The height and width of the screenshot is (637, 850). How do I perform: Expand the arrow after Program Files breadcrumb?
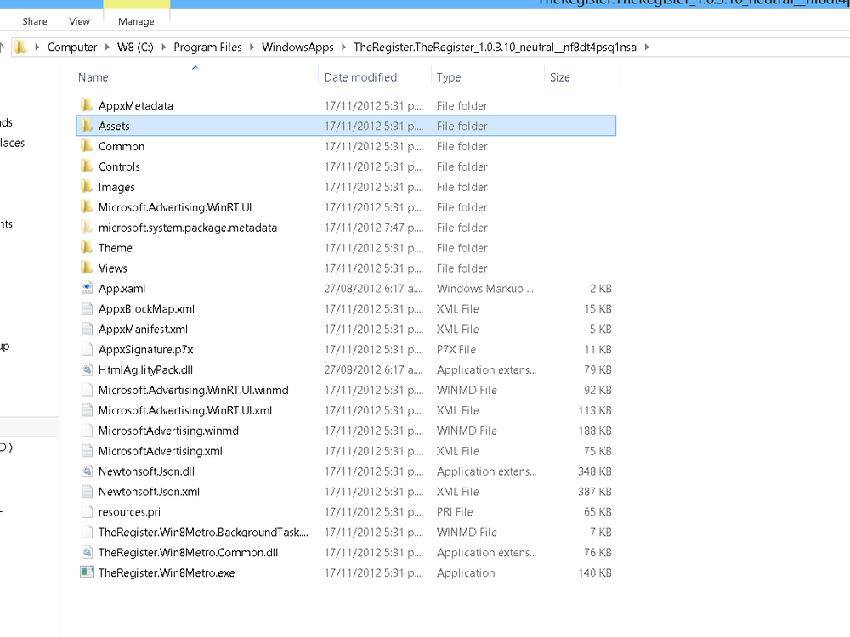click(252, 47)
